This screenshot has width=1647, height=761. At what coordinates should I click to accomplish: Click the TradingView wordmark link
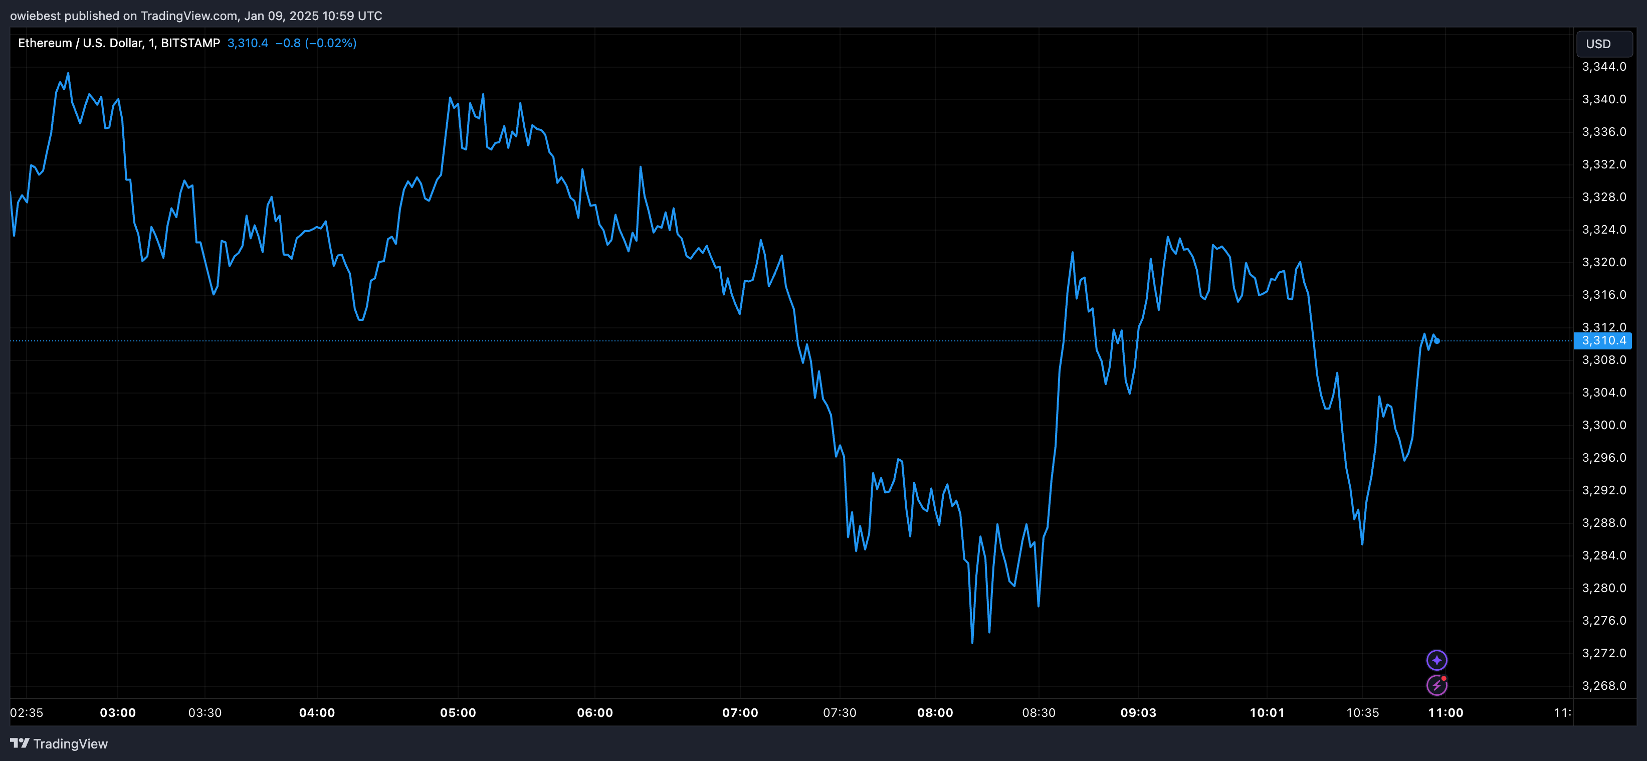click(70, 744)
